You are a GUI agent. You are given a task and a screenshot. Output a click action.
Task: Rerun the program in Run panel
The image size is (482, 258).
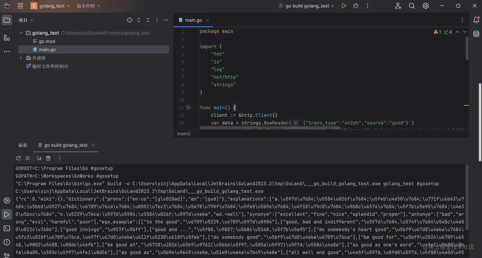click(18, 158)
